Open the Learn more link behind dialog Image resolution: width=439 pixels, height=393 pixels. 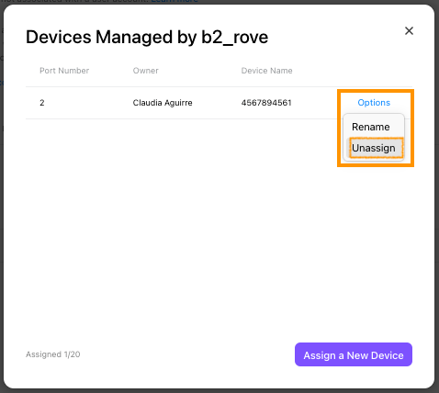coord(174,2)
